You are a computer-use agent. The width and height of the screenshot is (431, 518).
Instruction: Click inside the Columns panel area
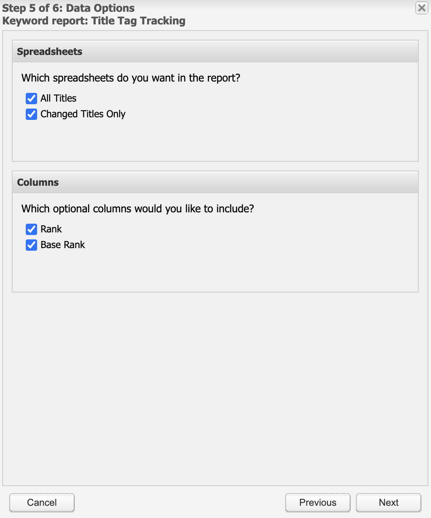point(215,270)
